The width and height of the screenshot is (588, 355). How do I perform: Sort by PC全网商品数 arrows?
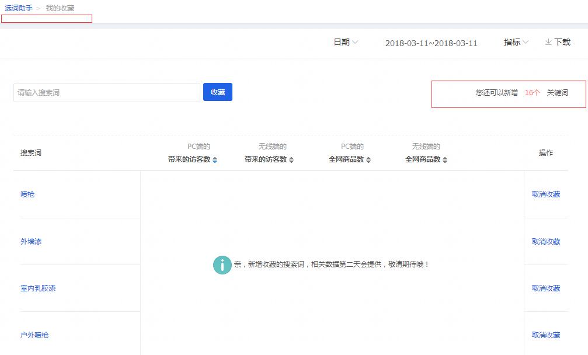pos(368,160)
